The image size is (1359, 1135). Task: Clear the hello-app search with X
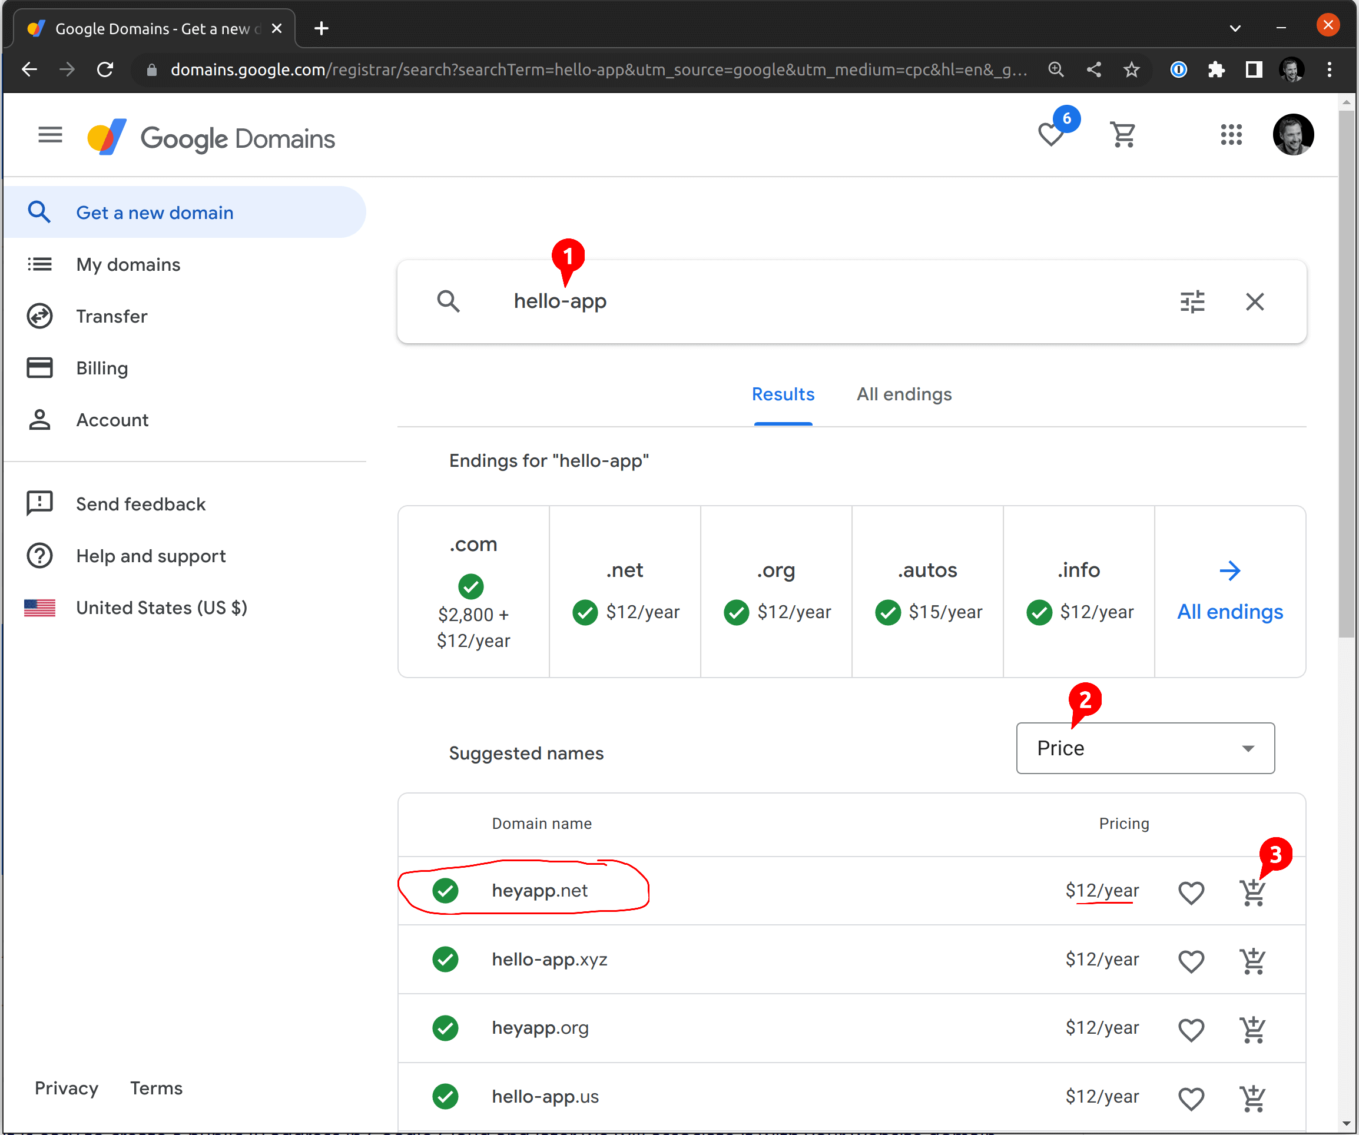pyautogui.click(x=1254, y=301)
